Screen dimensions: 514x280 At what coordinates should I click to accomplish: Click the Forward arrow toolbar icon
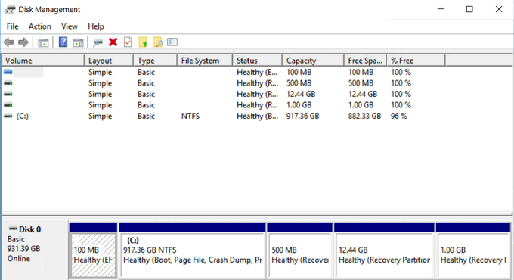coord(23,42)
